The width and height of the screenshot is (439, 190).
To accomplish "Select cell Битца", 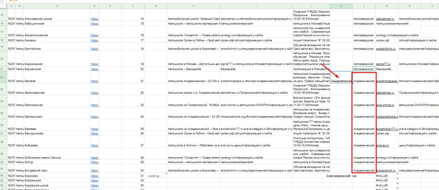I will (57, 162).
